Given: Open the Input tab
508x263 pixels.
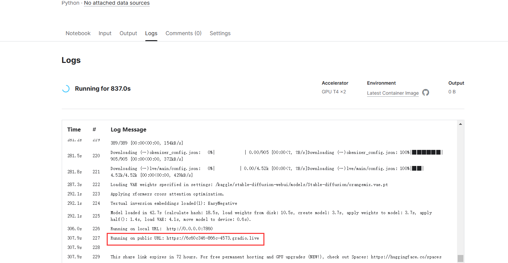Looking at the screenshot, I should [105, 33].
